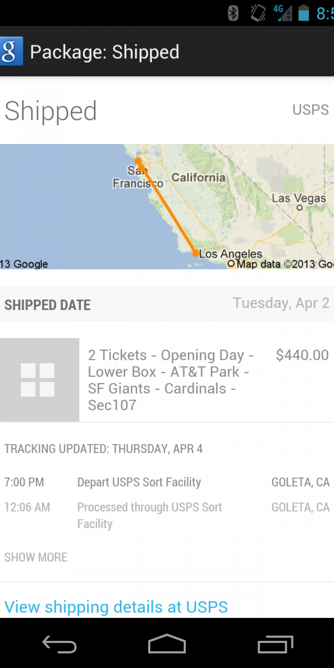This screenshot has height=668, width=334.
Task: Select the Depart USPS Sort Facility entry
Action: pyautogui.click(x=139, y=482)
